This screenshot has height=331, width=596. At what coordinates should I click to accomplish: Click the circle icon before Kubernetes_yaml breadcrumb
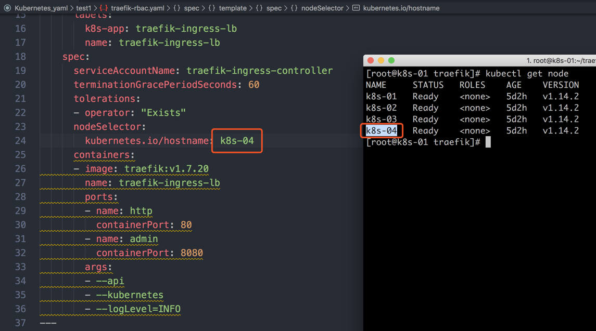pyautogui.click(x=7, y=8)
